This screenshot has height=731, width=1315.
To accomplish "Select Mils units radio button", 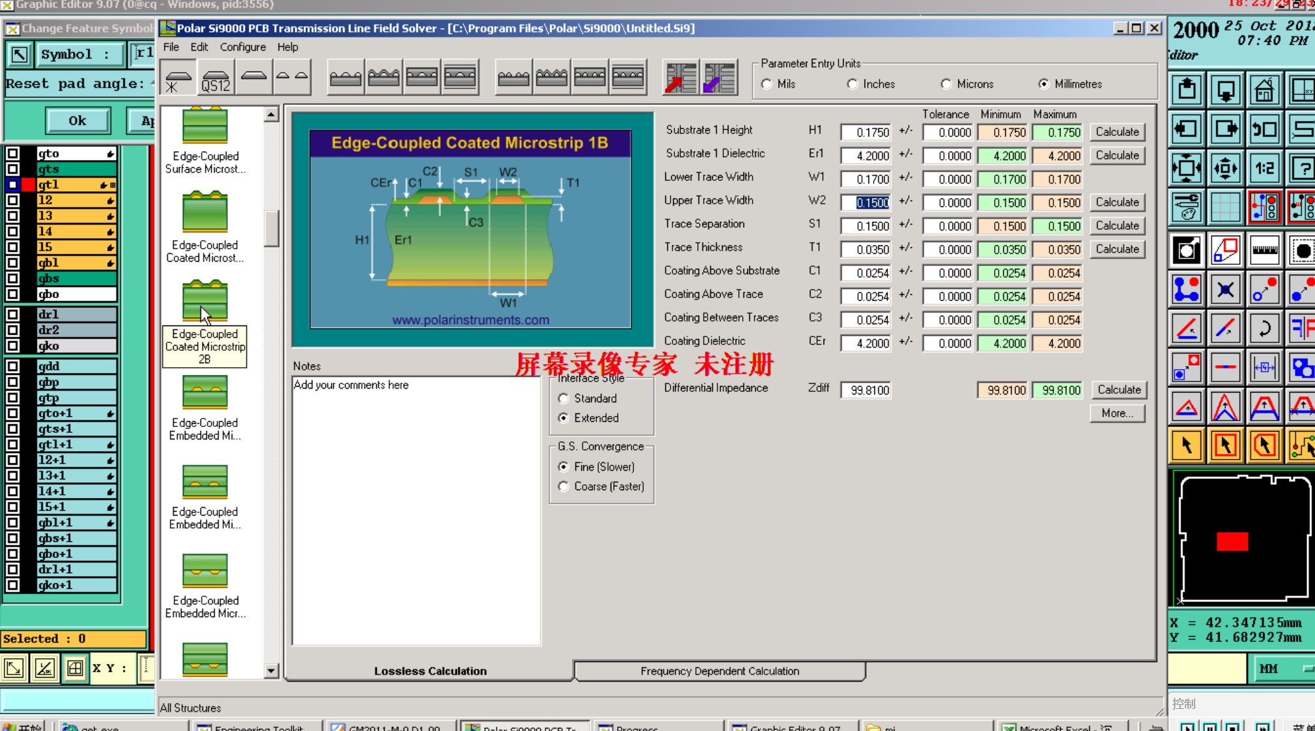I will tap(767, 84).
